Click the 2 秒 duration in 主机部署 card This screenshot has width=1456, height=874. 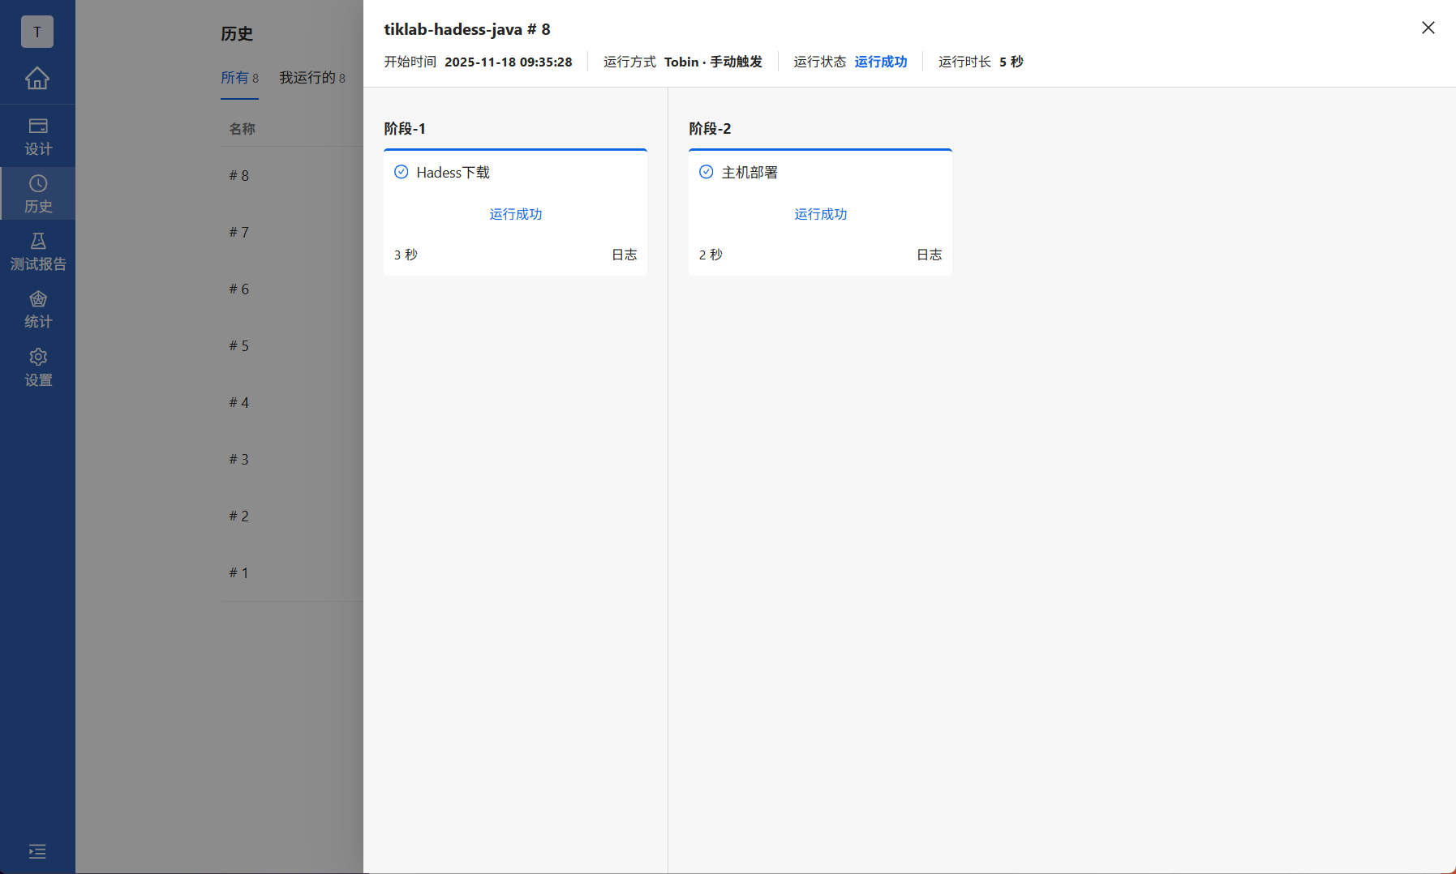[x=711, y=255]
